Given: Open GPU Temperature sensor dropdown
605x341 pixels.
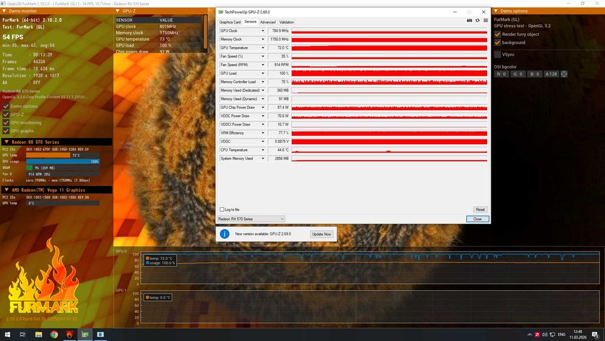Looking at the screenshot, I should tap(263, 47).
